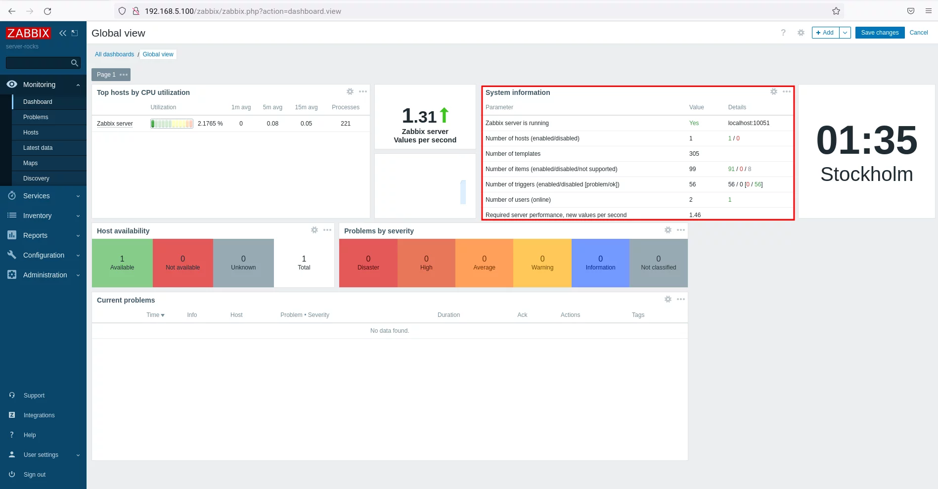Expand the Inventory menu section
Screen dimensions: 938x489
tap(78, 216)
